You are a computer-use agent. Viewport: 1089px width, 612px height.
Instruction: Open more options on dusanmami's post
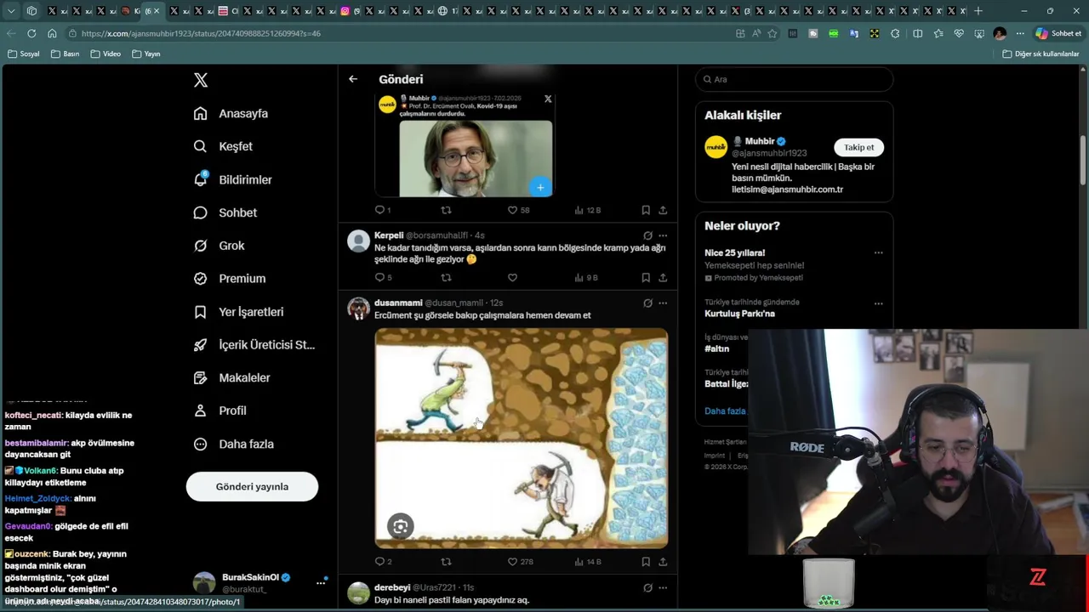point(663,303)
